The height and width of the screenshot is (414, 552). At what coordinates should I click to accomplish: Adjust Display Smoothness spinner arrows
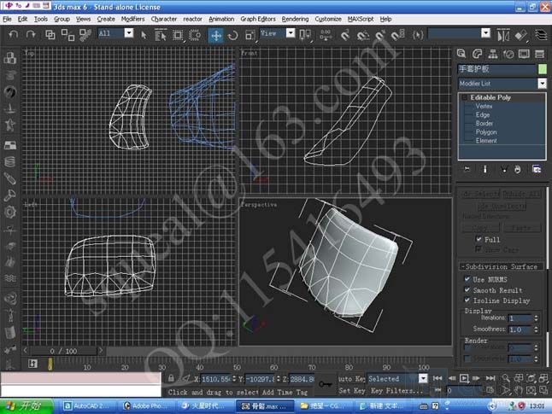point(536,329)
